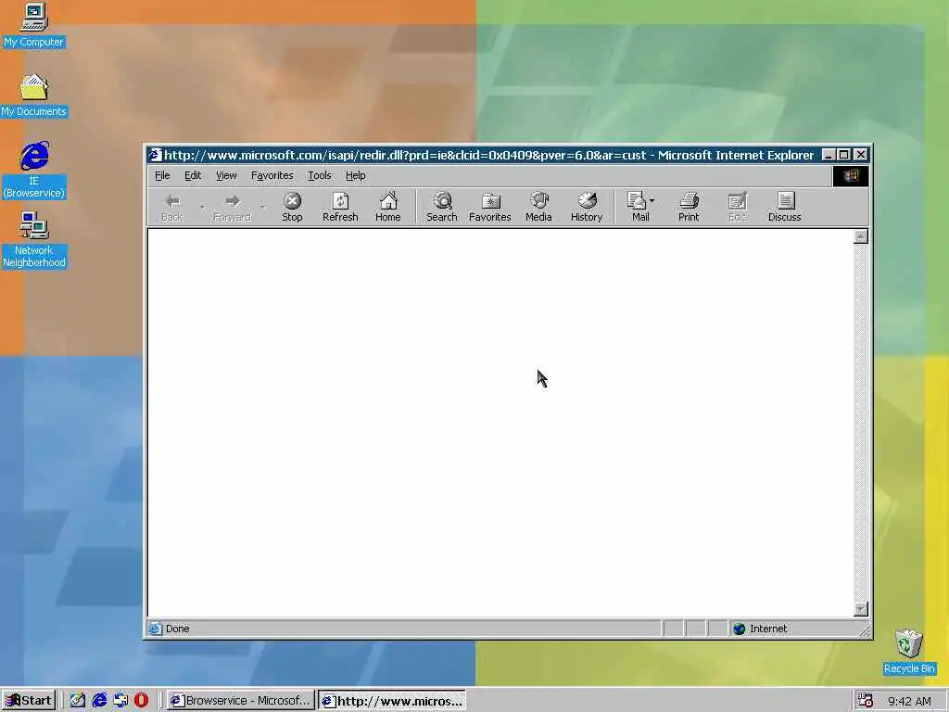Click the Show Desktop quick launch icon
The width and height of the screenshot is (949, 712).
[x=78, y=701]
